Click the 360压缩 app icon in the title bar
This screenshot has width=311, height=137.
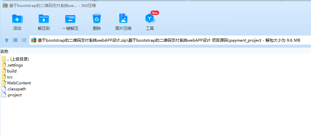(x=5, y=5)
